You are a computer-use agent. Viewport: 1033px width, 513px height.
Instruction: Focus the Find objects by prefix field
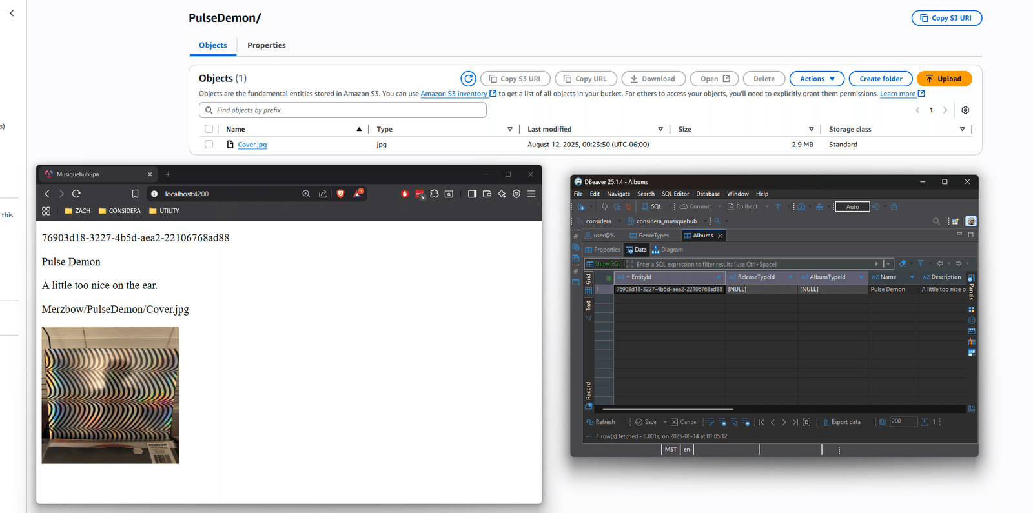pos(342,110)
